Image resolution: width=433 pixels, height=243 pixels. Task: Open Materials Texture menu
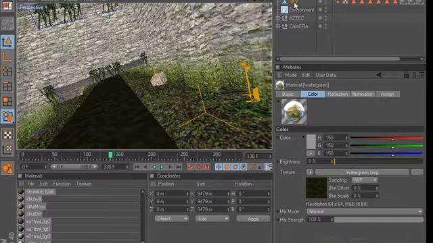84,184
